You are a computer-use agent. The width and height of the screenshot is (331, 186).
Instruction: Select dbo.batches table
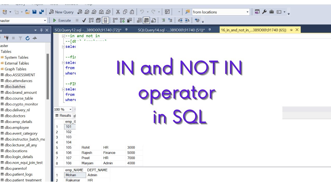click(x=15, y=87)
